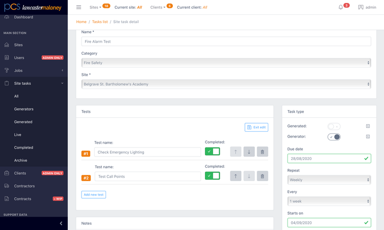The image size is (384, 230).
Task: Open the Category dropdown showing Fire Safety
Action: point(226,63)
